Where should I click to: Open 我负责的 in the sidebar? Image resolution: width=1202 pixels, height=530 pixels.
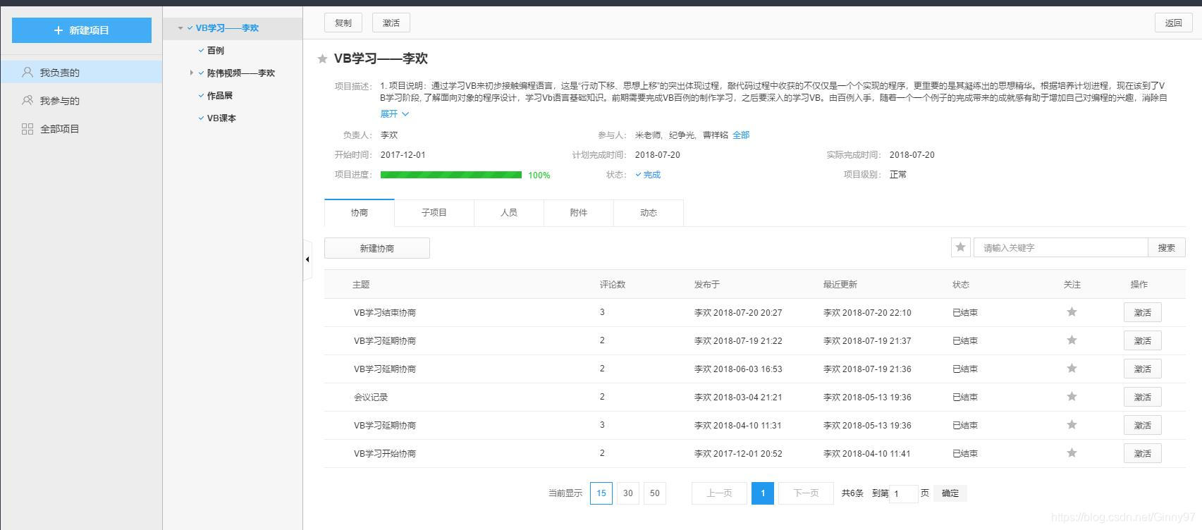[x=81, y=72]
